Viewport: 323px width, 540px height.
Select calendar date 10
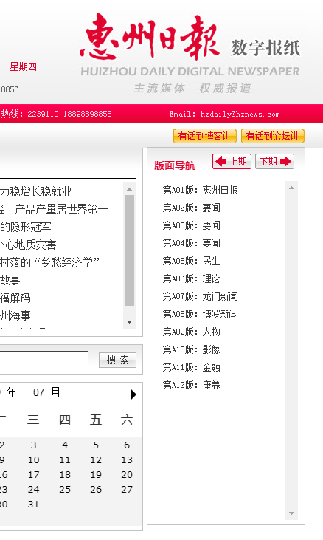(x=33, y=459)
